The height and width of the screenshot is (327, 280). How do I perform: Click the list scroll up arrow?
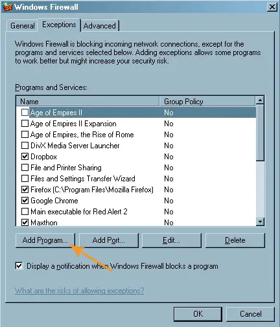[260, 100]
